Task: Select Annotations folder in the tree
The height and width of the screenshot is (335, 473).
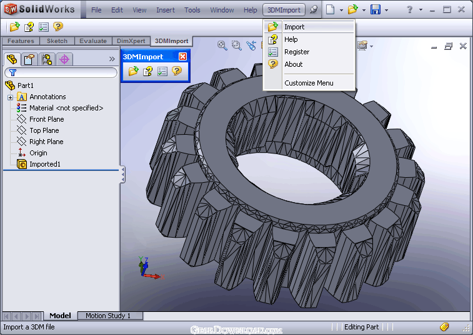Action: [x=47, y=97]
